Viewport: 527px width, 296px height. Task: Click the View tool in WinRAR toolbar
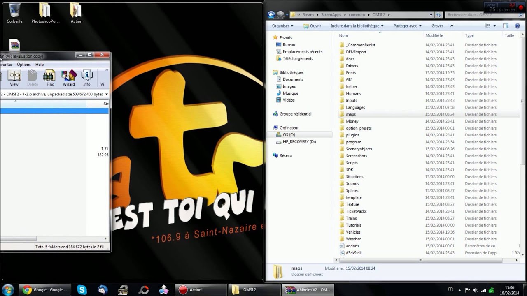14,78
